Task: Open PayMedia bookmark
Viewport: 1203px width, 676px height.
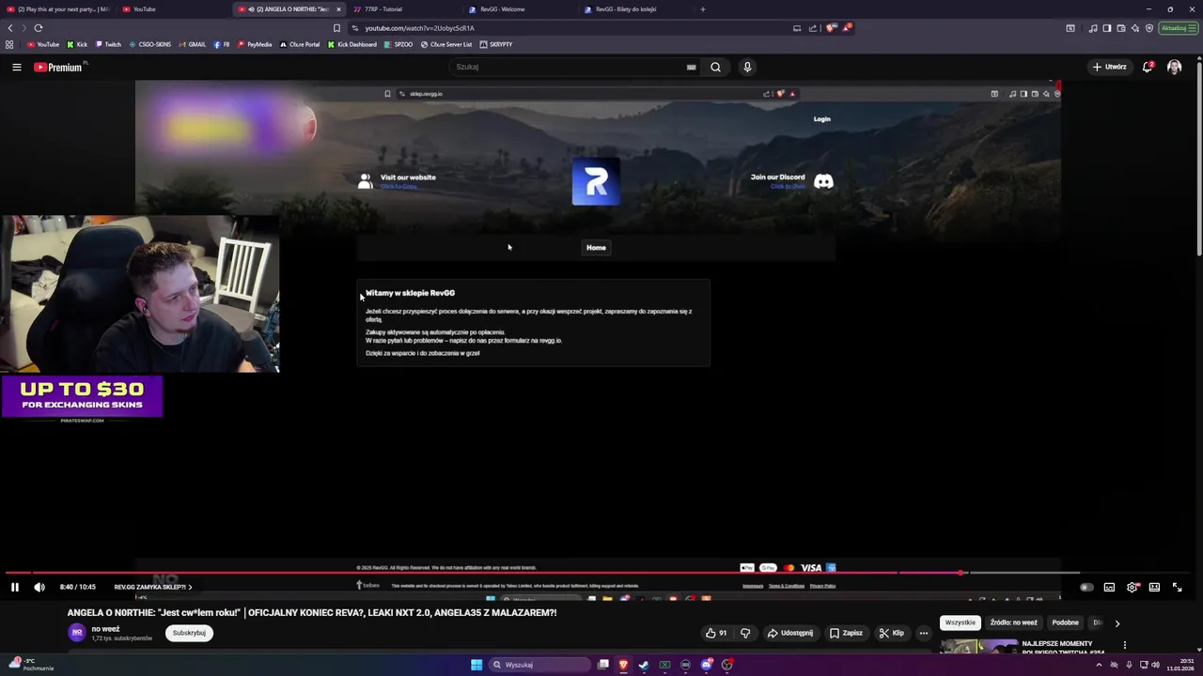Action: pyautogui.click(x=255, y=44)
